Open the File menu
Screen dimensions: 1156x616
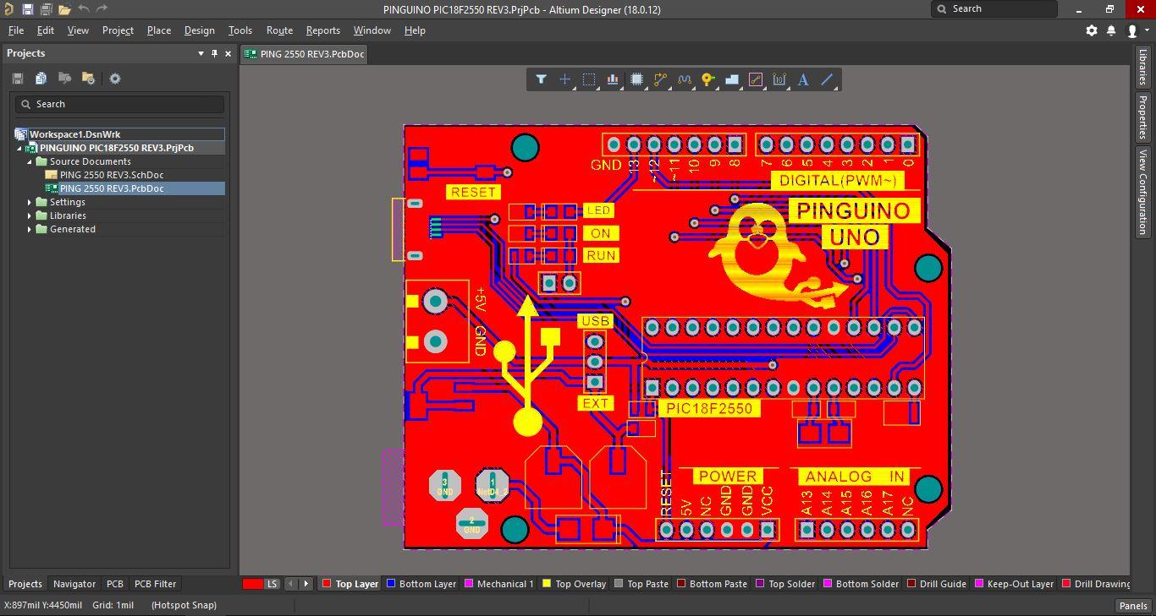pyautogui.click(x=16, y=30)
